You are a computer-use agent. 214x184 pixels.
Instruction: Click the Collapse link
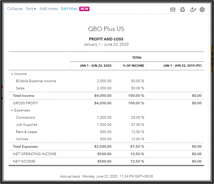coord(15,9)
